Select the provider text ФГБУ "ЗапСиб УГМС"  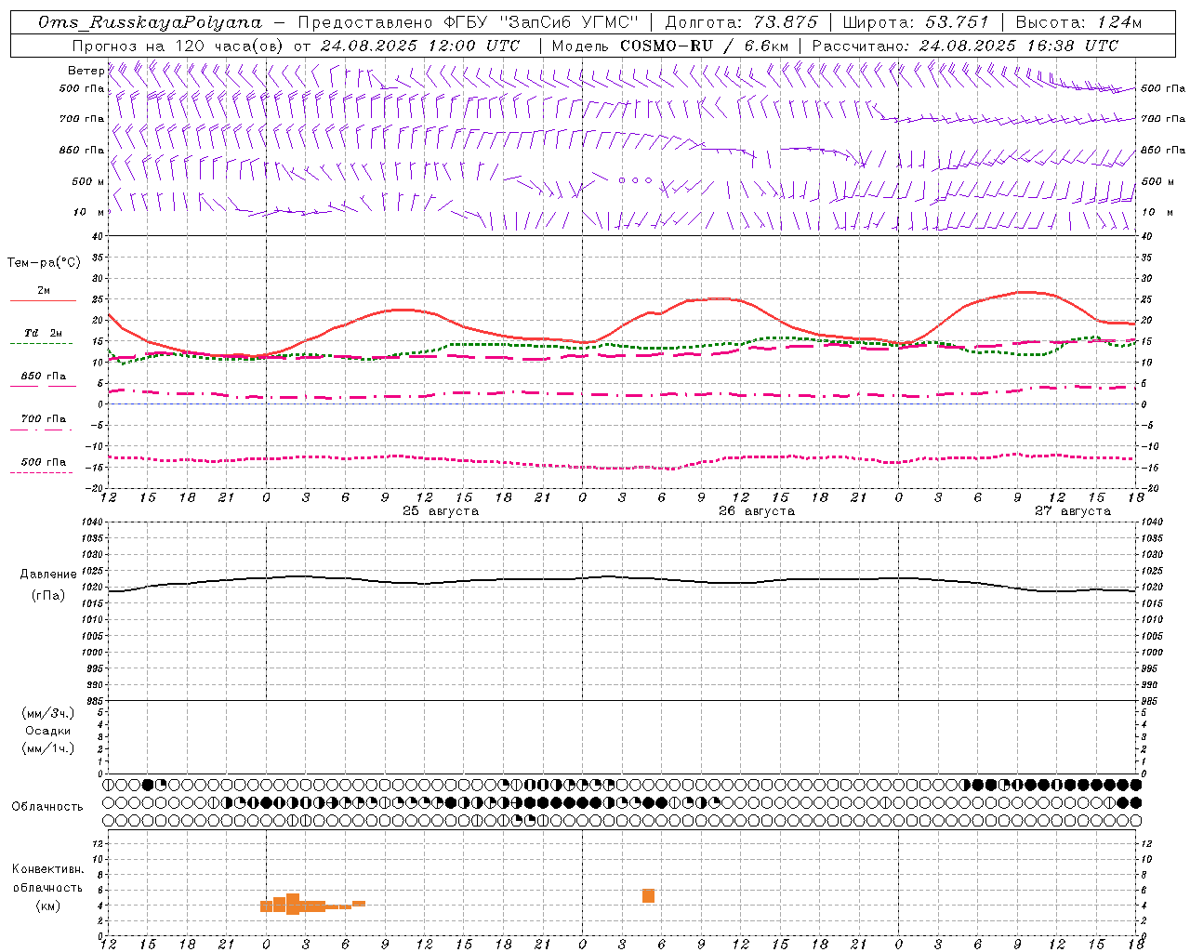tap(542, 22)
